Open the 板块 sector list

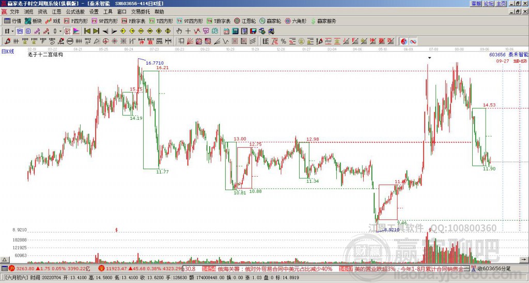pos(33,21)
